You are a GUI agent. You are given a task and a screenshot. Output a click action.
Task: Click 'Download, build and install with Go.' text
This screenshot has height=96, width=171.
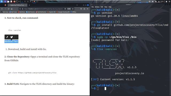[27, 49]
